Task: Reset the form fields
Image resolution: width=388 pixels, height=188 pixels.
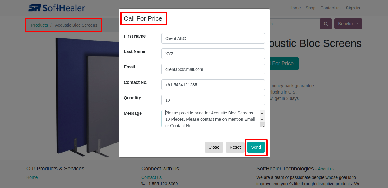Action: coord(235,147)
